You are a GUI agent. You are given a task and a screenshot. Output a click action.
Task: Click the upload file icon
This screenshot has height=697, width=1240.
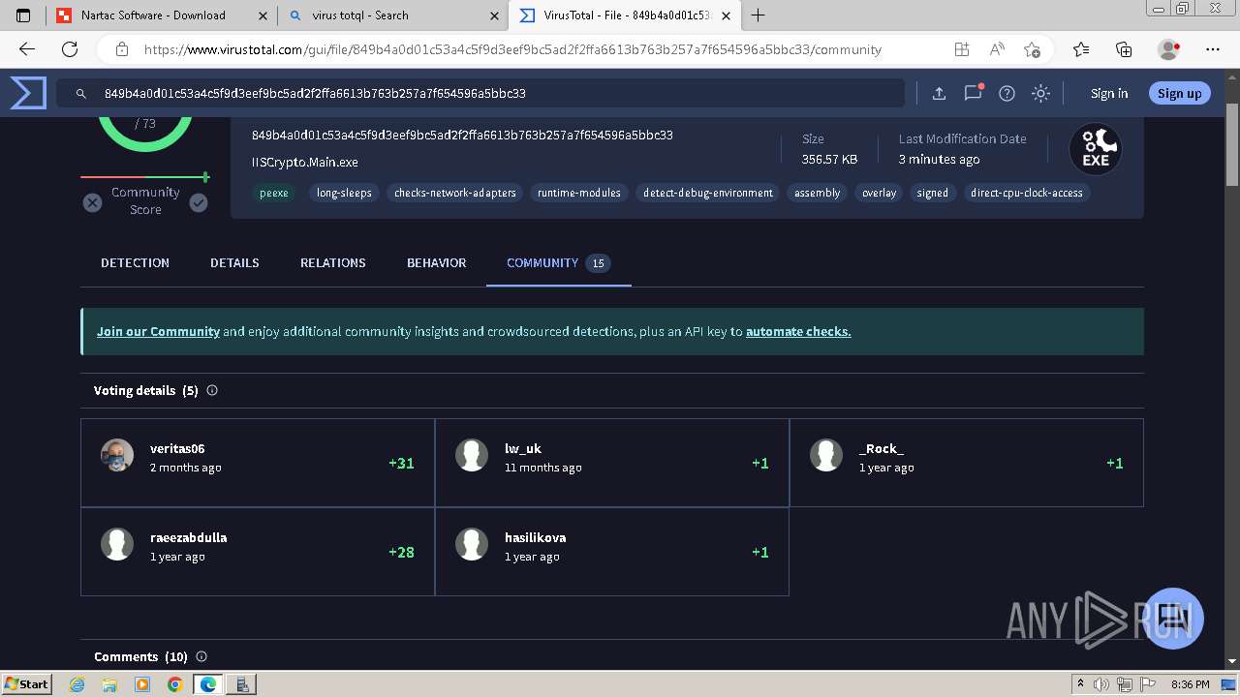point(939,93)
